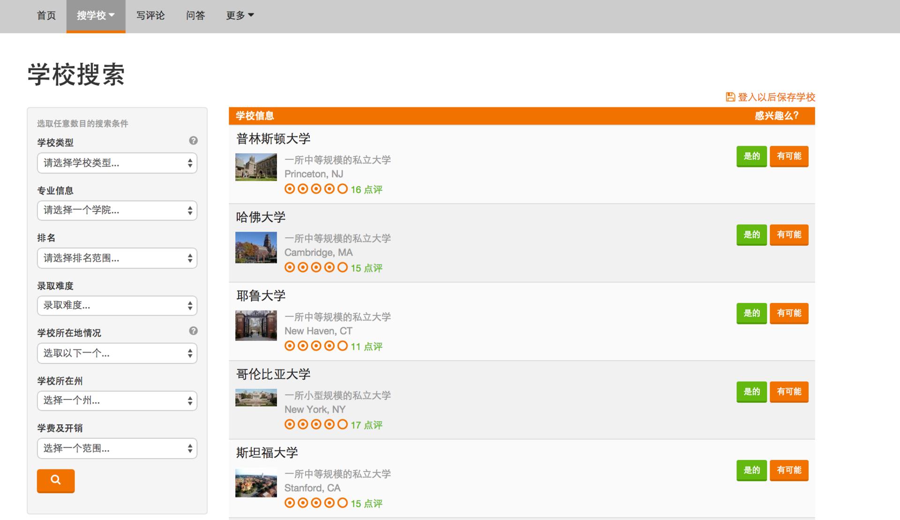Image resolution: width=900 pixels, height=520 pixels.
Task: Open 学校所在地情况 dropdown 选取以下一个
Action: 117,353
